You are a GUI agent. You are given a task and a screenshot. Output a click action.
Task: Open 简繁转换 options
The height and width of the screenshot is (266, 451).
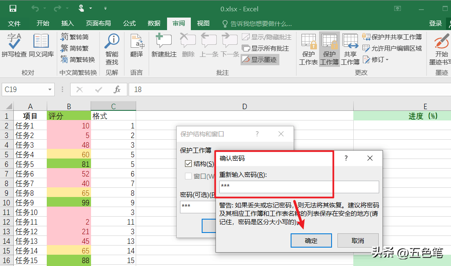click(78, 59)
